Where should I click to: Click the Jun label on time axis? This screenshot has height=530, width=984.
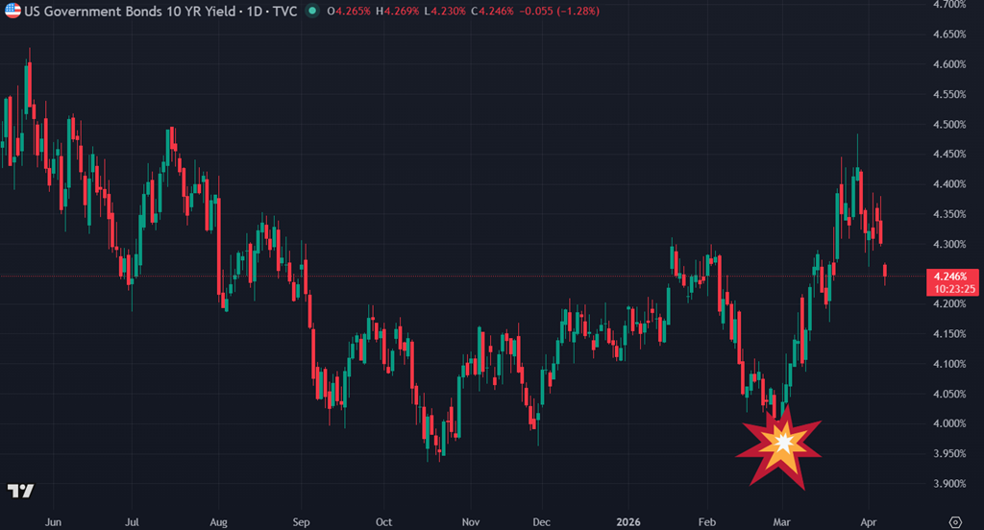tap(53, 519)
